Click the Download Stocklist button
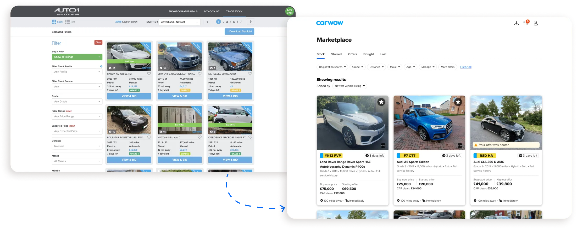Image resolution: width=577 pixels, height=229 pixels. pyautogui.click(x=239, y=32)
